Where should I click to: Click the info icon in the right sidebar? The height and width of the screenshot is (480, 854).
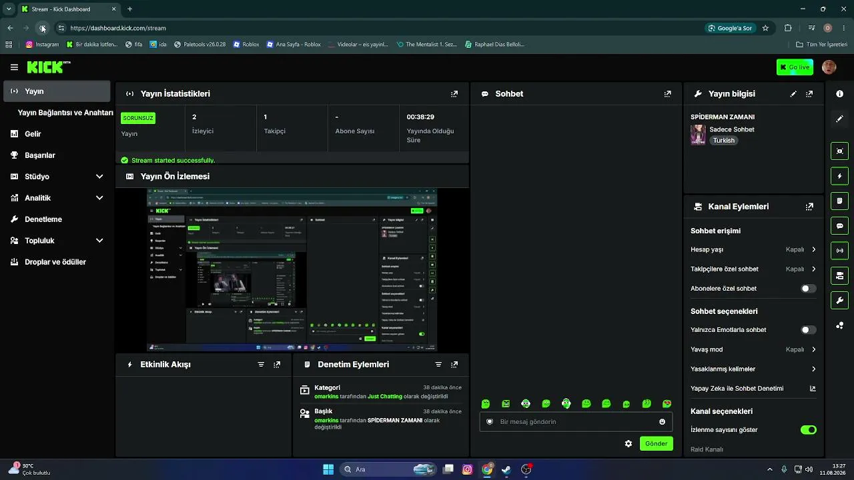(839, 94)
